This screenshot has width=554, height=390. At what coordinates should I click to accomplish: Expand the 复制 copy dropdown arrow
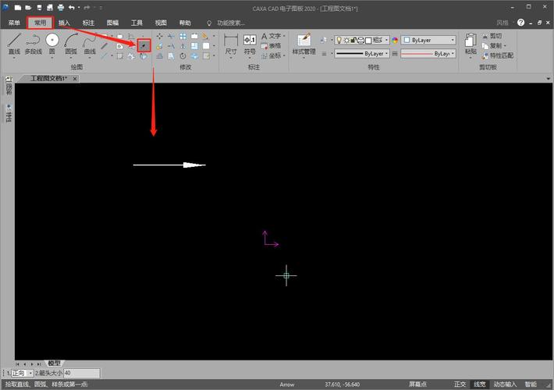505,46
